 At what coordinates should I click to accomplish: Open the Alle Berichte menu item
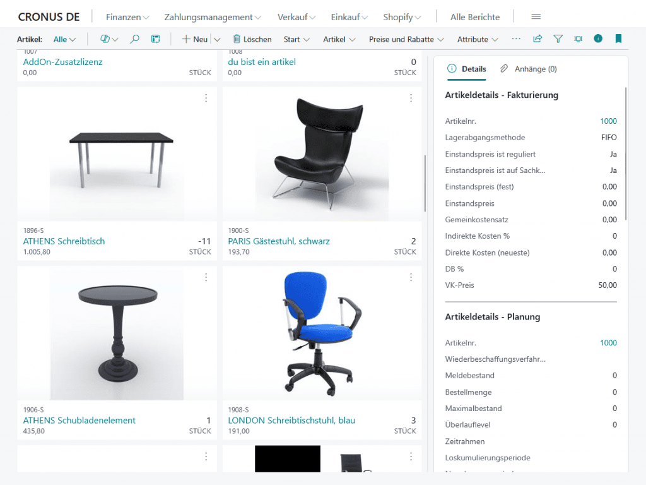475,17
